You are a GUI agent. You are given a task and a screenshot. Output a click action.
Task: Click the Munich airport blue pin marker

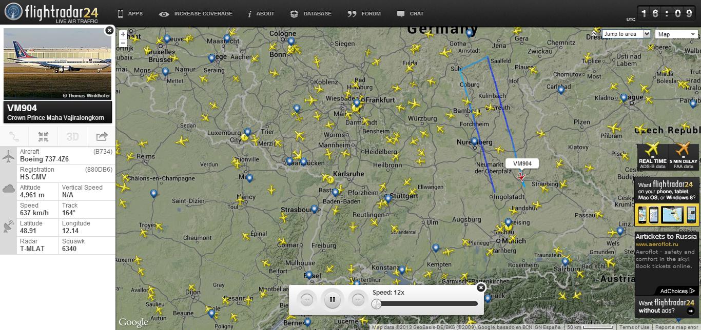pos(508,222)
